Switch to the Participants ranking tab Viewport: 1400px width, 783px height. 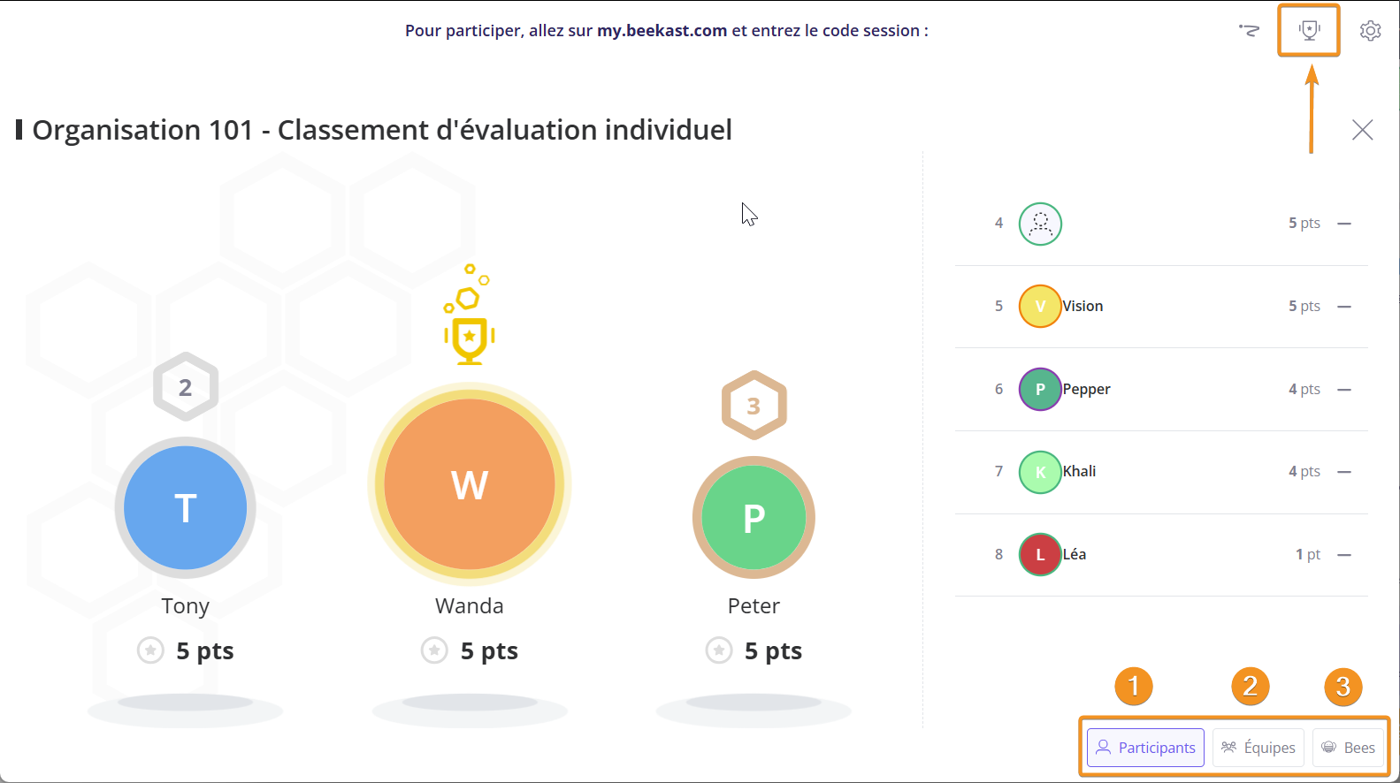[x=1145, y=748]
